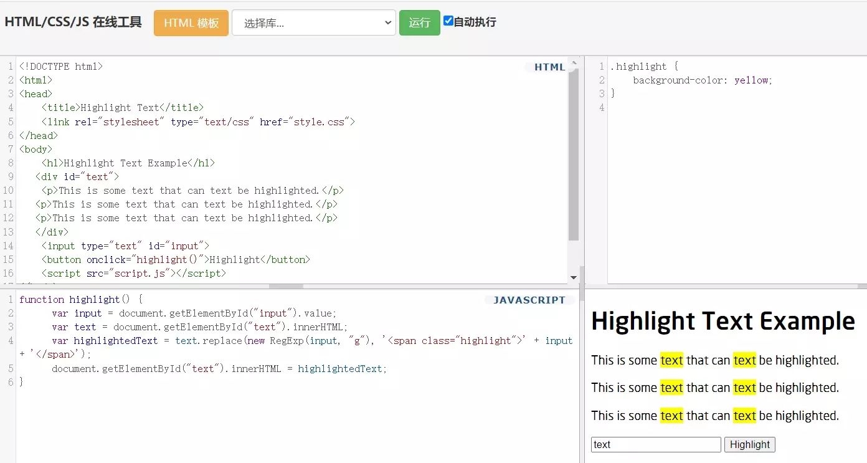Click the script src="script.js" code line

tap(134, 273)
